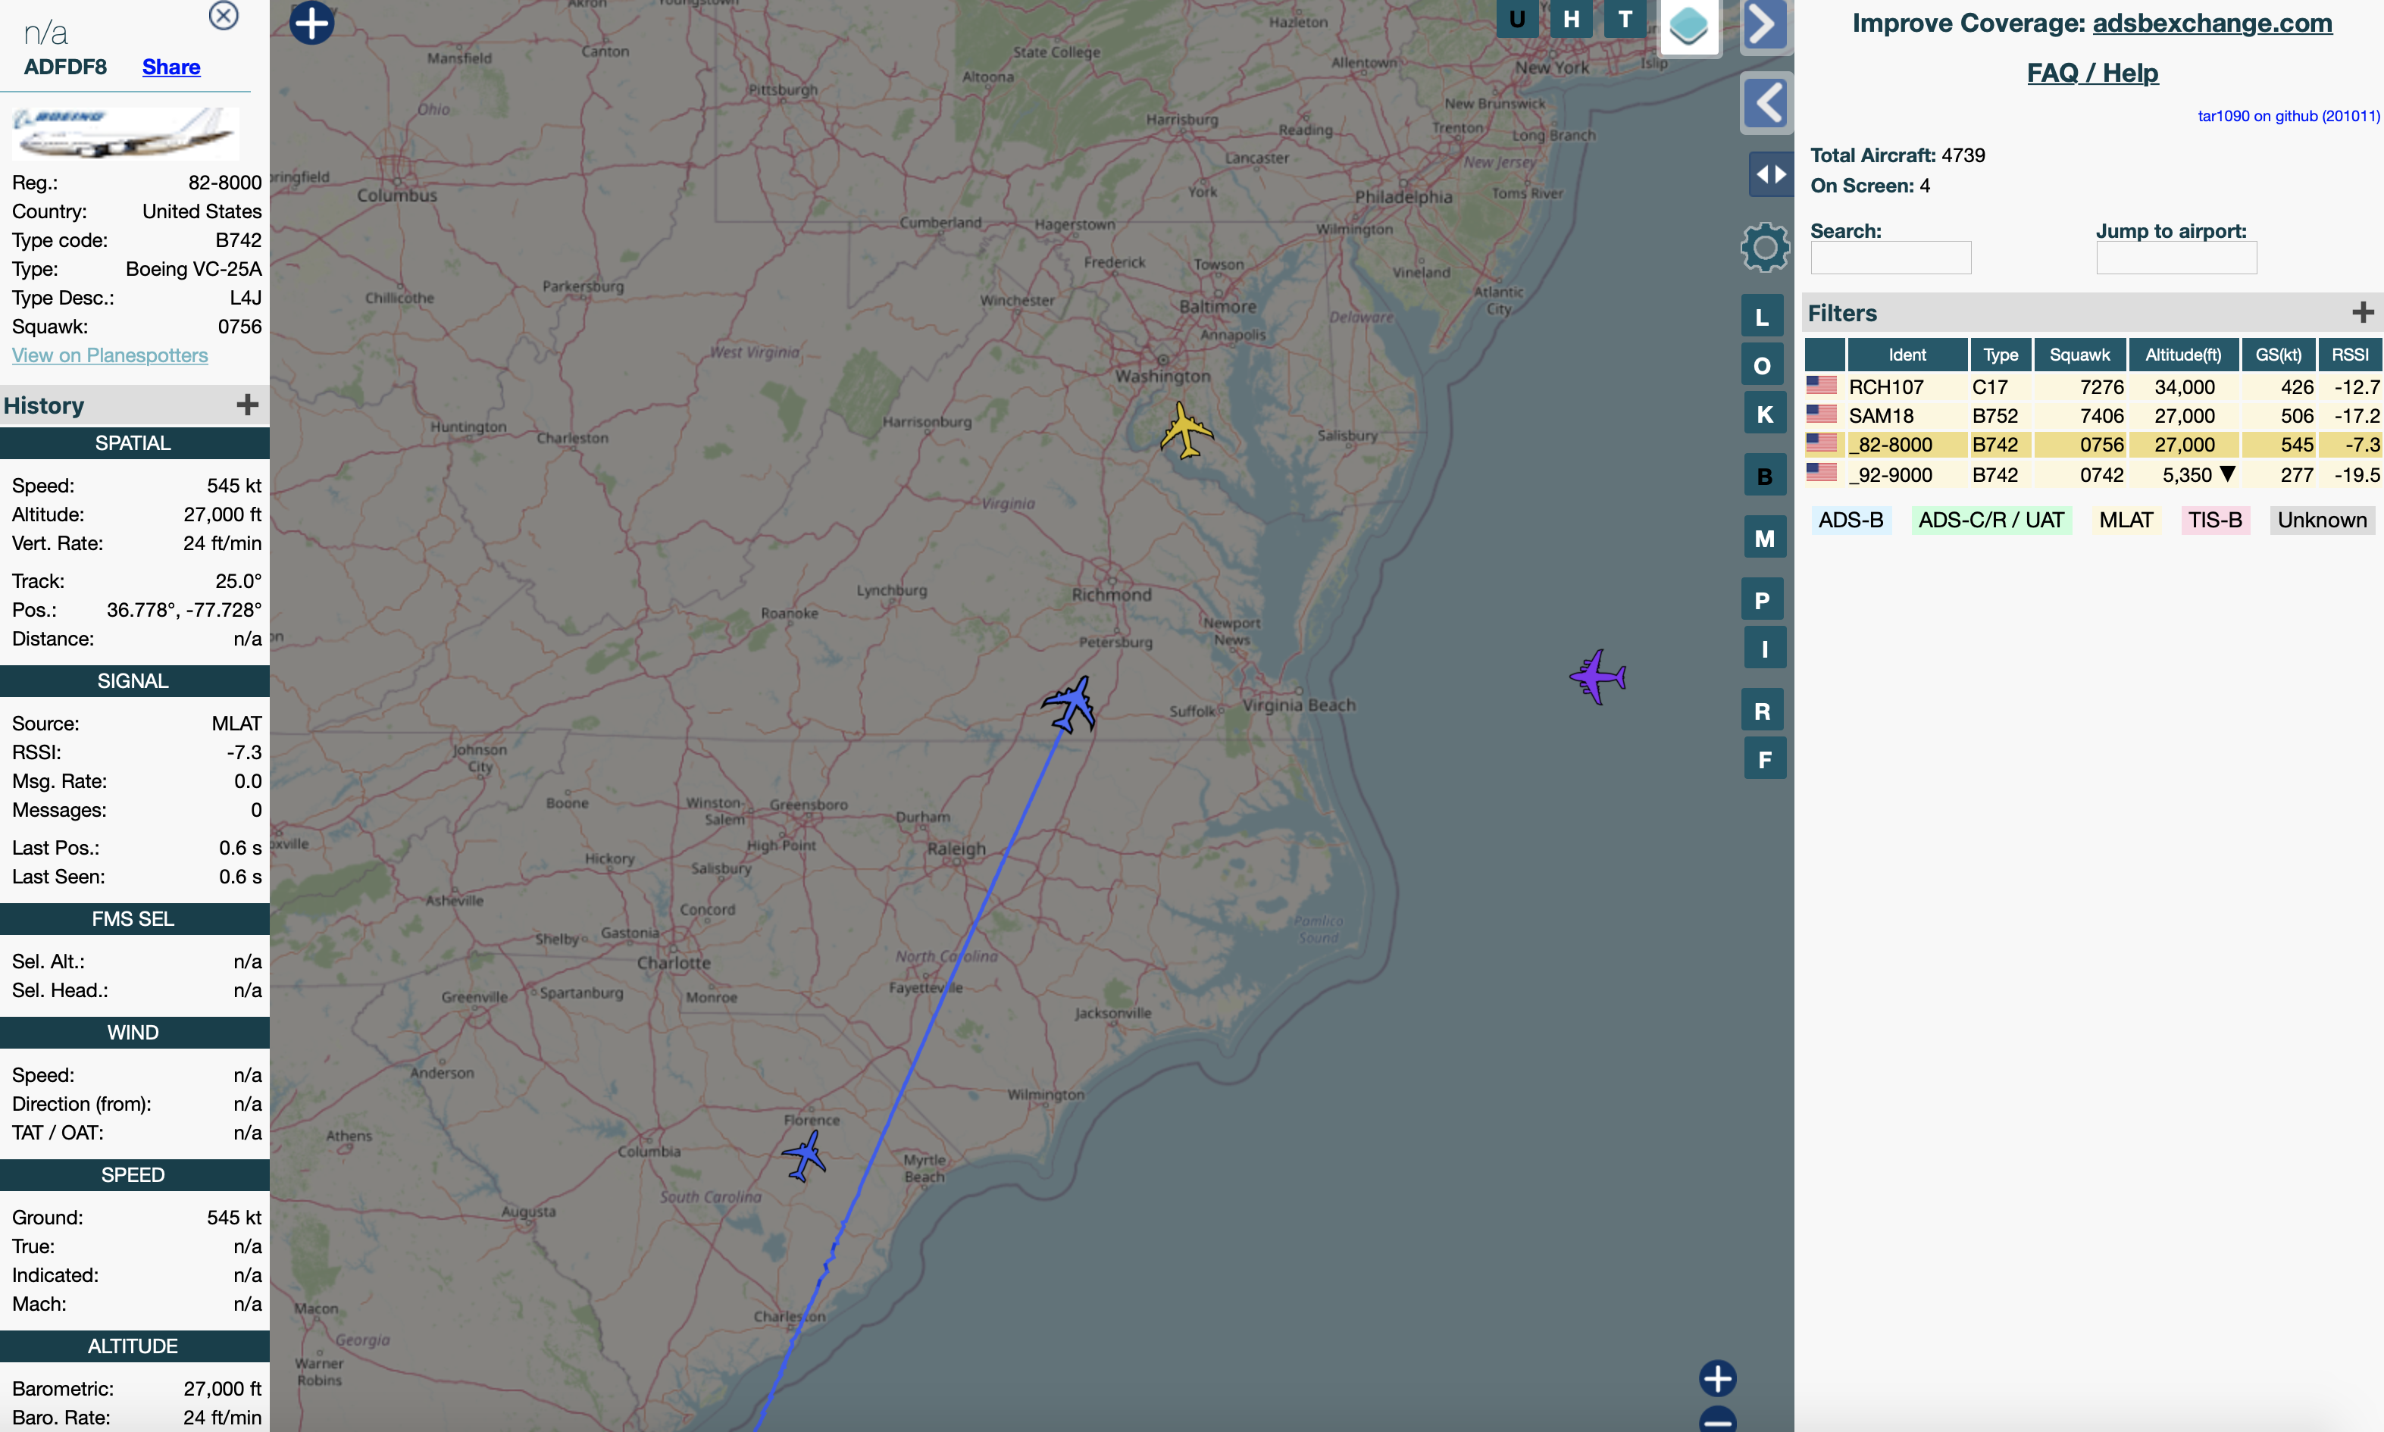Expand the History section plus
This screenshot has height=1432, width=2384.
247,405
